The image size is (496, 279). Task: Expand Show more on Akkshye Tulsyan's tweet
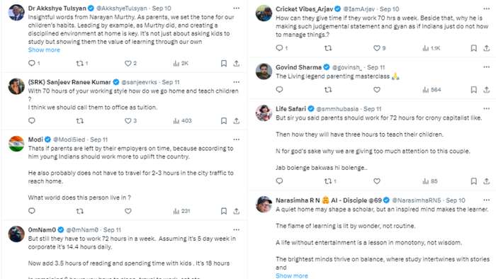(x=44, y=50)
